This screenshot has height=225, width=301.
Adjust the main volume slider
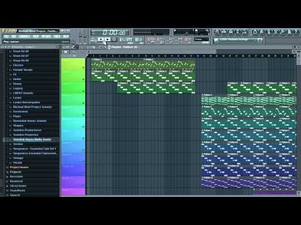click(80, 36)
